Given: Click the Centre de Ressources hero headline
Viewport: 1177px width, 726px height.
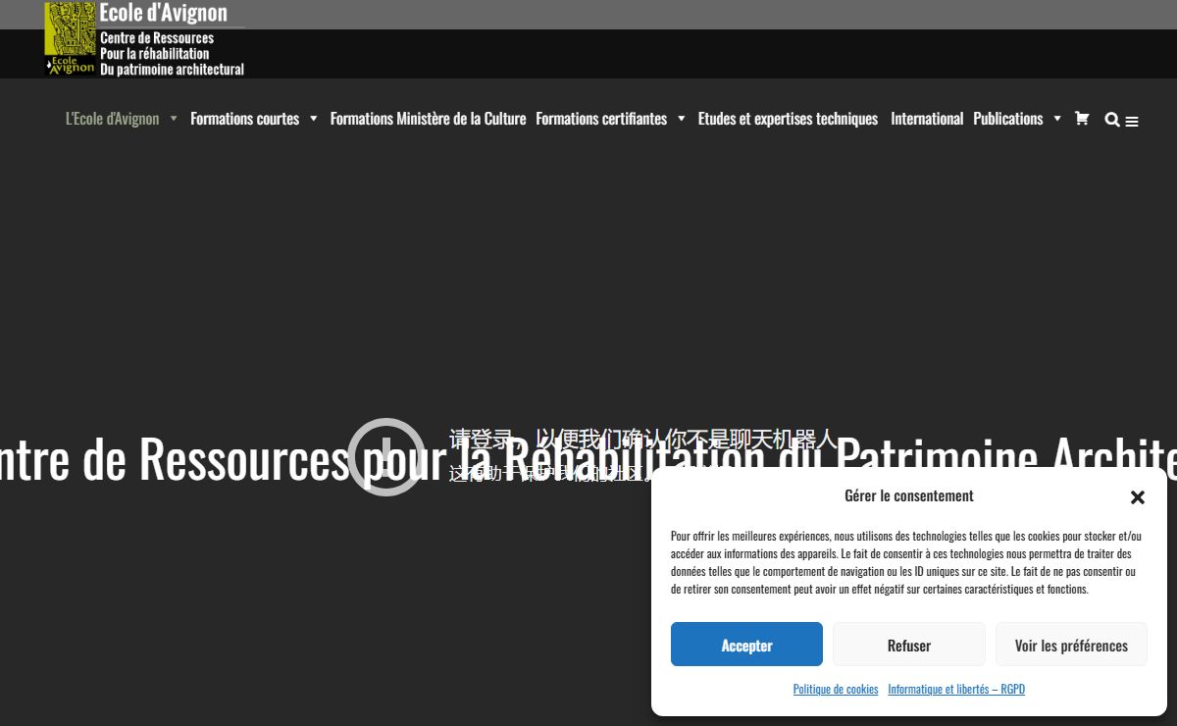Looking at the screenshot, I should (588, 458).
